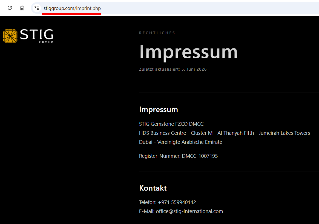The height and width of the screenshot is (224, 319).
Task: Open the office@stig-international.com email address
Action: pyautogui.click(x=189, y=211)
